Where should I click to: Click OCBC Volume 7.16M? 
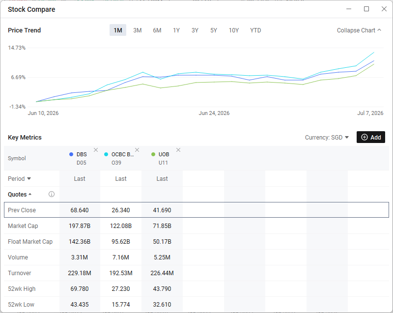point(121,257)
